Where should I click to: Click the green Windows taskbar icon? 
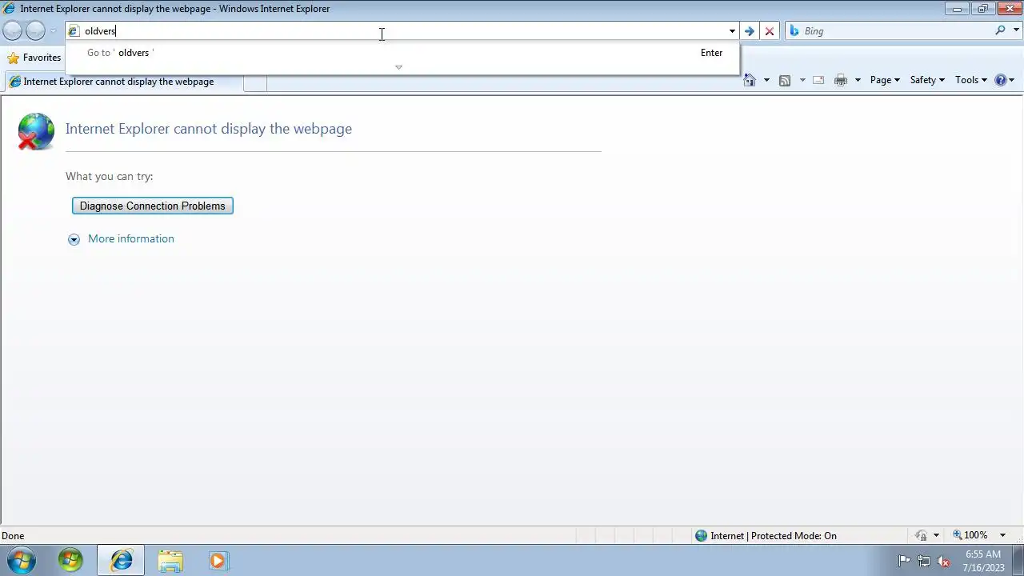click(x=70, y=561)
